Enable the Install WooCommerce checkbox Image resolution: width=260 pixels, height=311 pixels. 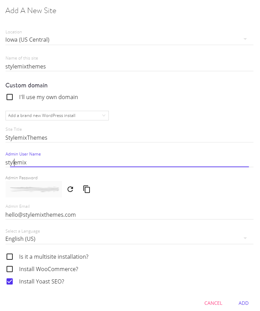(x=10, y=269)
